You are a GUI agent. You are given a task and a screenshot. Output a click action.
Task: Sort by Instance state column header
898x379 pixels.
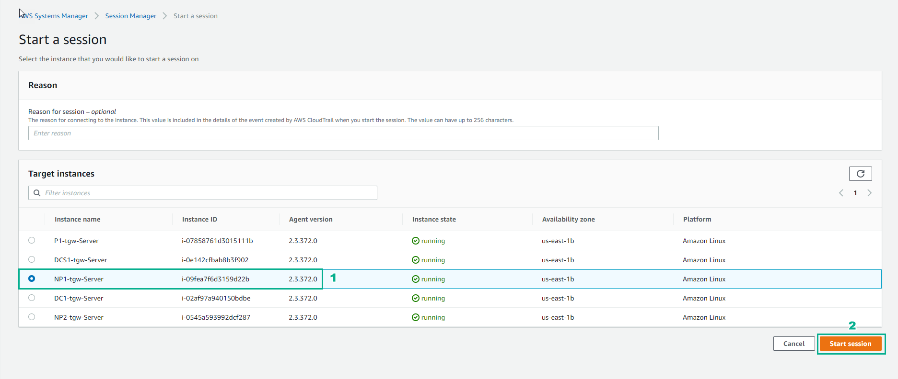tap(434, 219)
